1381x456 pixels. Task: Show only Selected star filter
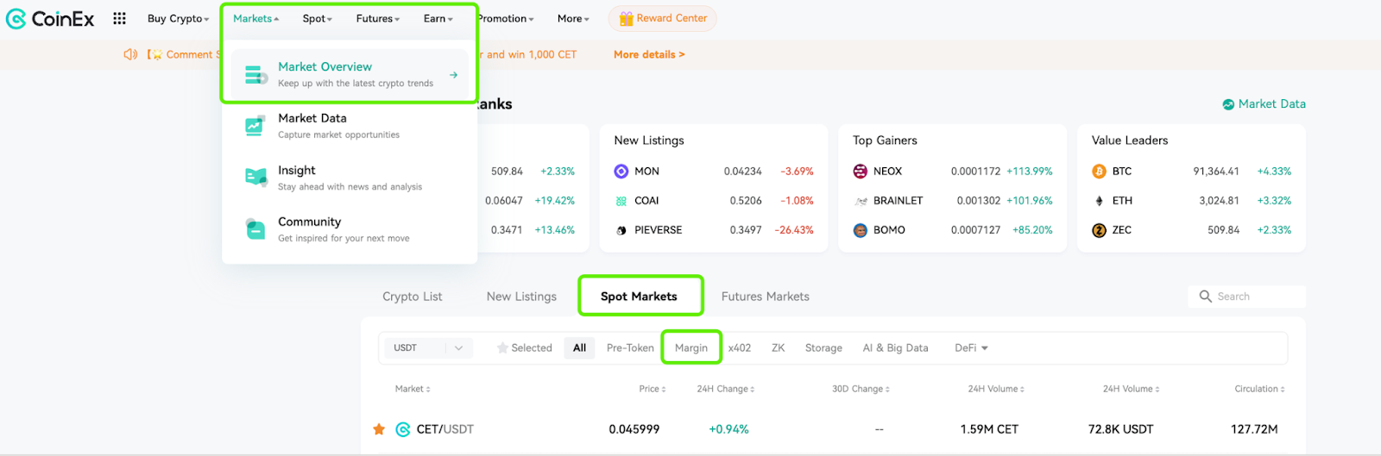point(525,348)
